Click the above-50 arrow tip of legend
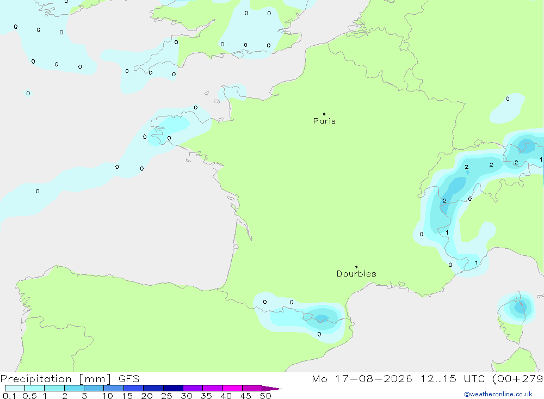 (x=272, y=389)
